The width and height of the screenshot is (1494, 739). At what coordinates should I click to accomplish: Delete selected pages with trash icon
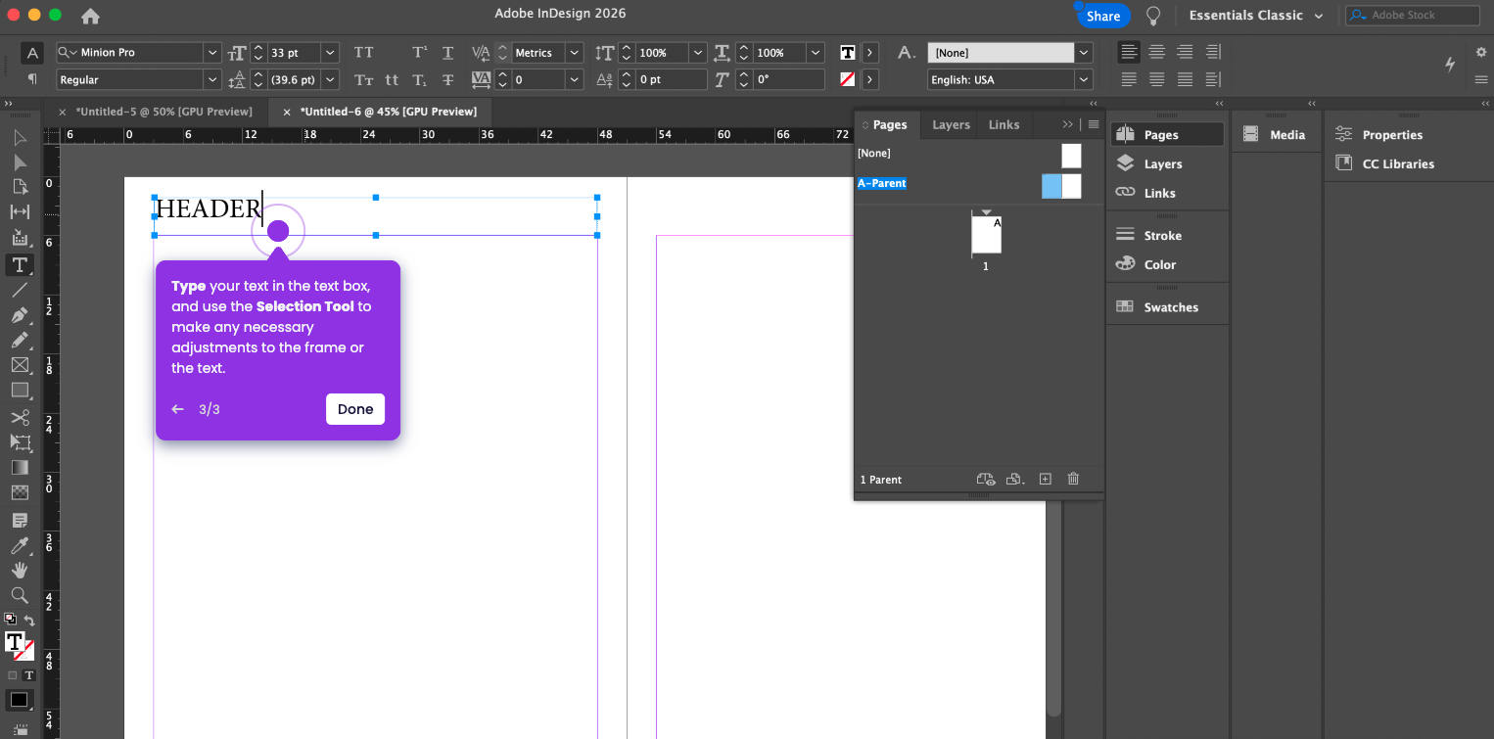(x=1073, y=479)
